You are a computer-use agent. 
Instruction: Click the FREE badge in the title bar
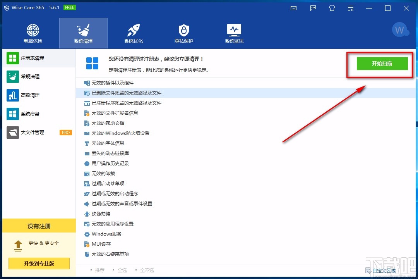(x=70, y=7)
